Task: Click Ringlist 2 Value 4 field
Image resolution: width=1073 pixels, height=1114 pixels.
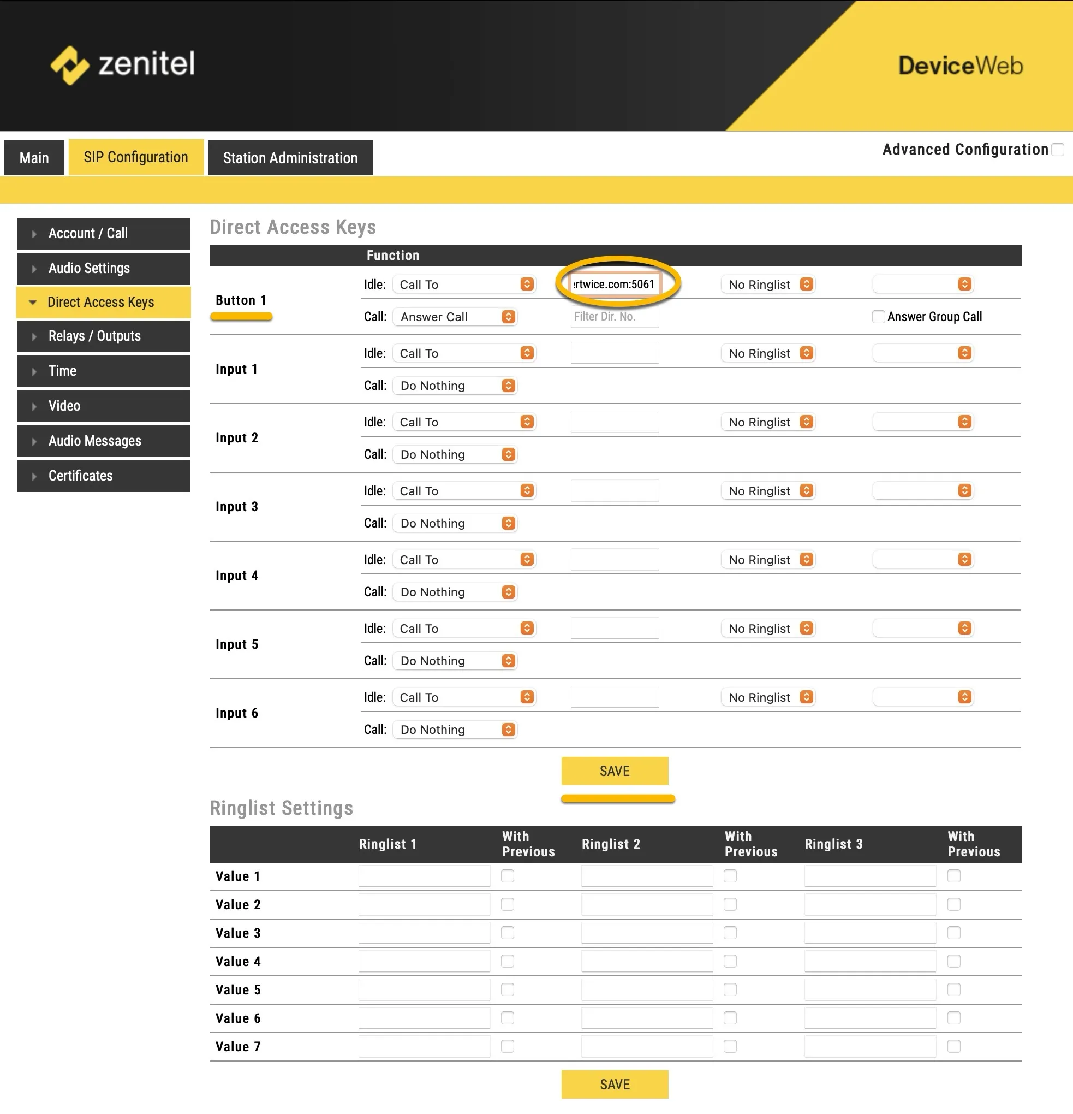Action: click(x=647, y=961)
